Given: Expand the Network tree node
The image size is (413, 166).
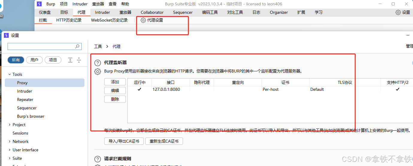Looking at the screenshot, I should (10, 141).
